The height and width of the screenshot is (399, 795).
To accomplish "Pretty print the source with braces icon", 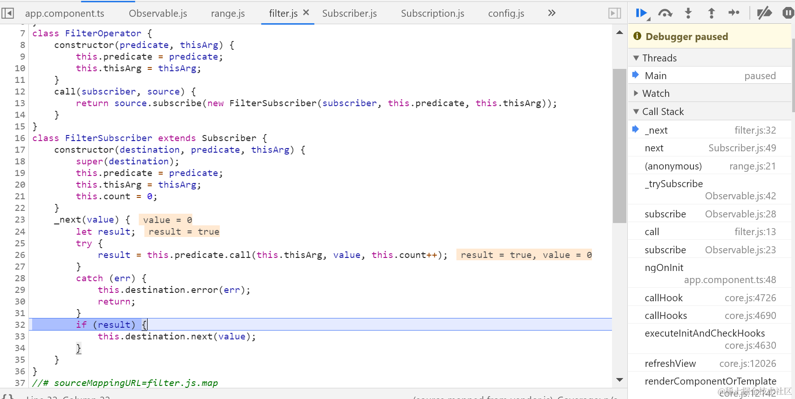I will [x=8, y=396].
